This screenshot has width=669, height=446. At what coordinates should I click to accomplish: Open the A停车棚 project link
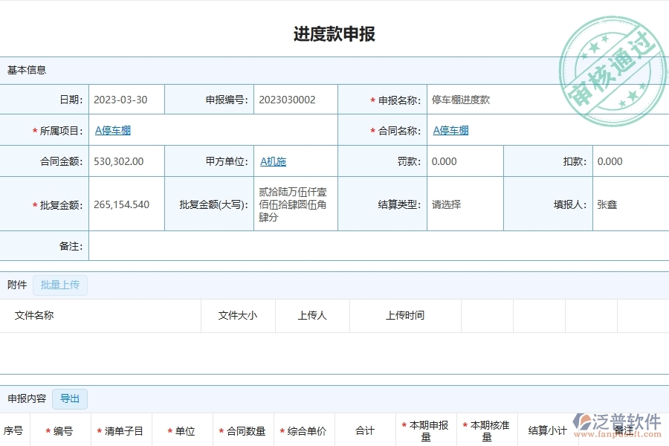click(x=112, y=130)
